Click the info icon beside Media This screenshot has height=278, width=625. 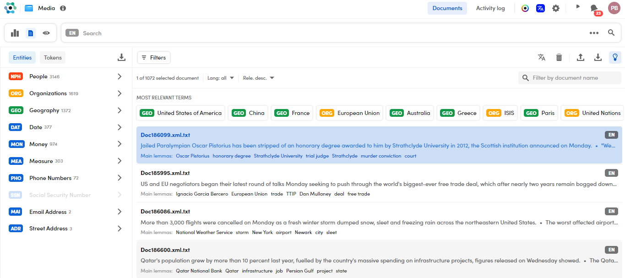(63, 8)
